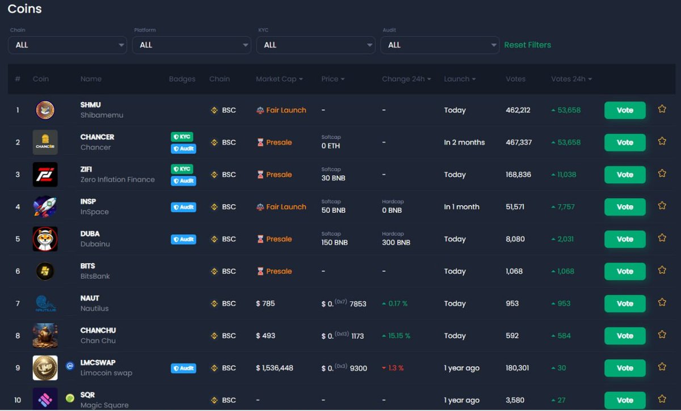Sort by Change 24h column
This screenshot has height=411, width=681.
[406, 79]
